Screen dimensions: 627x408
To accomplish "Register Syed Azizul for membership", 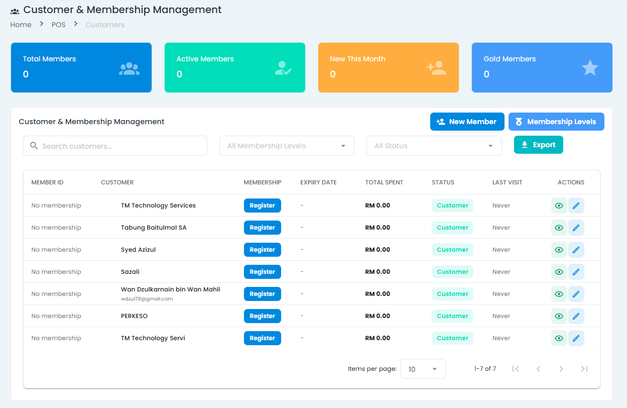I will point(263,250).
